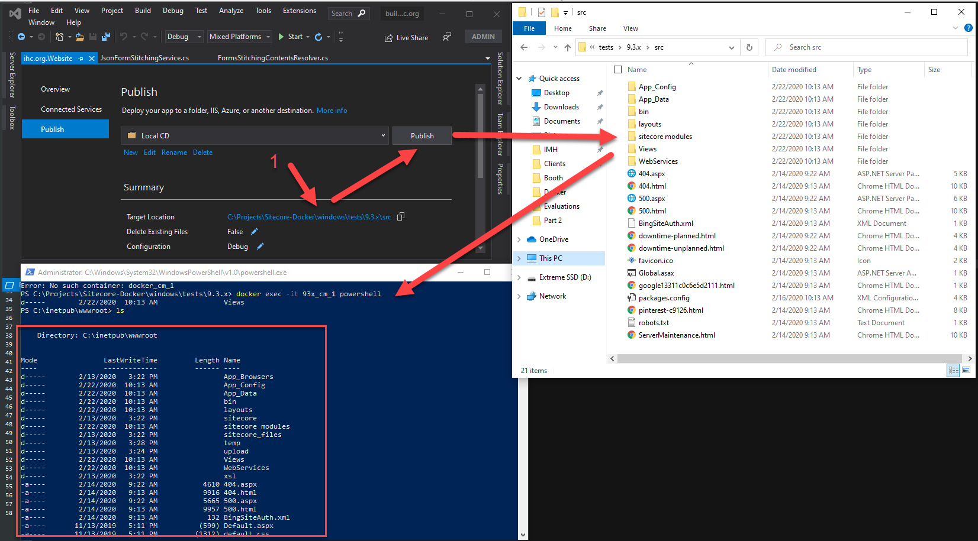The height and width of the screenshot is (541, 978).
Task: Click the ADMIN button in Visual Studio
Action: click(483, 37)
